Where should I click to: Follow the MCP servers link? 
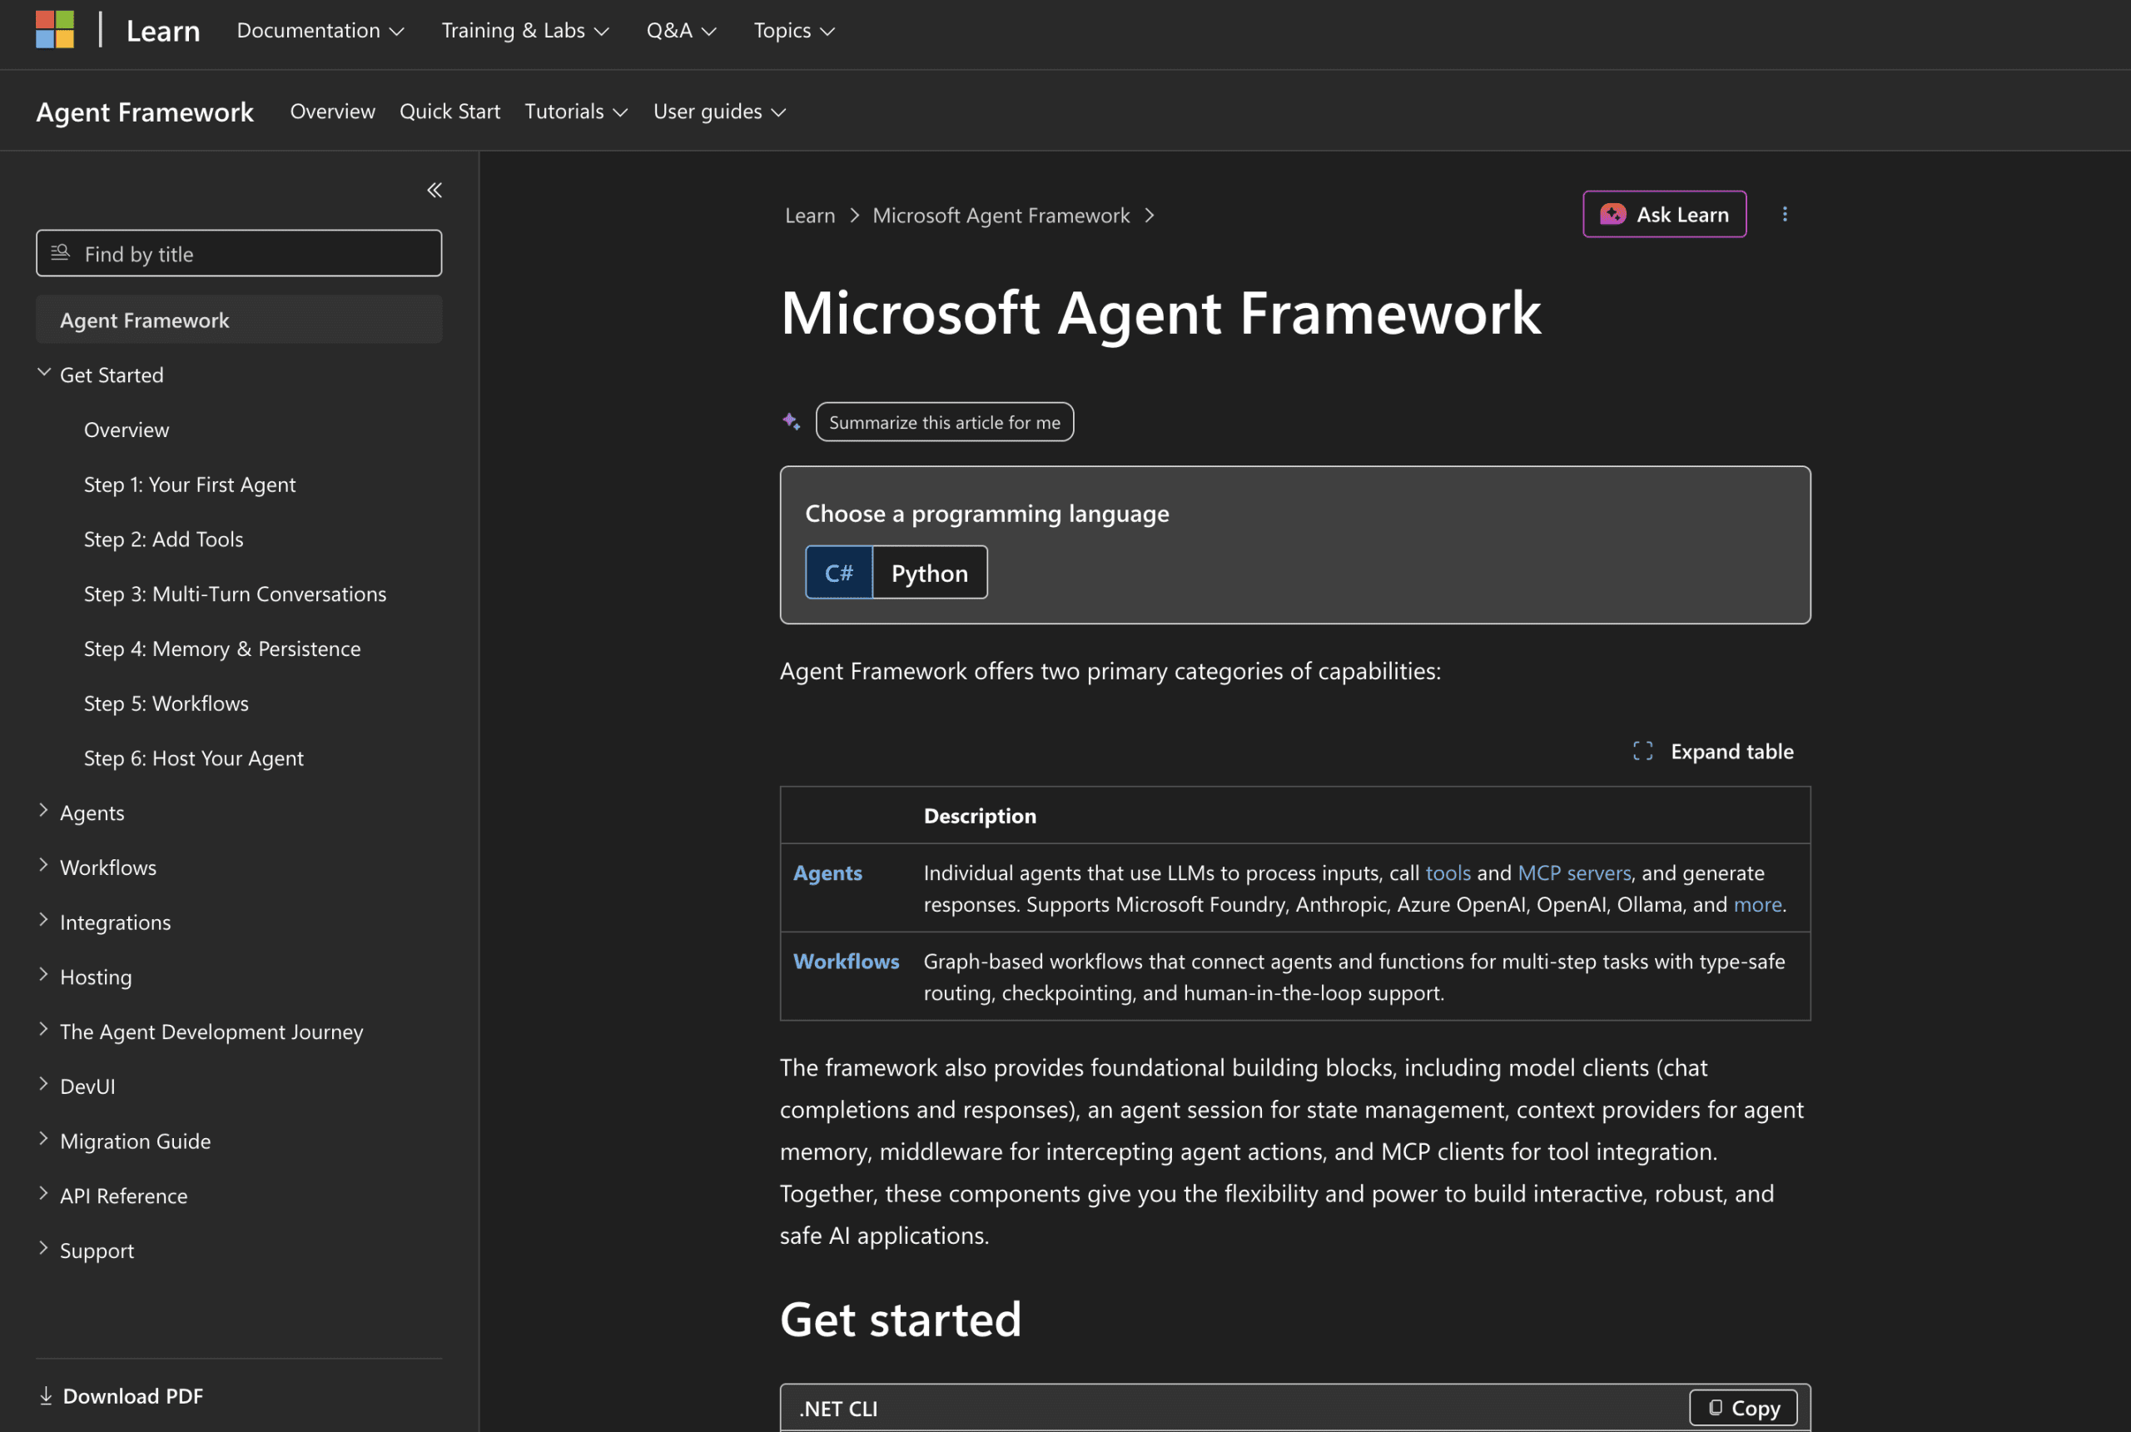[1574, 873]
